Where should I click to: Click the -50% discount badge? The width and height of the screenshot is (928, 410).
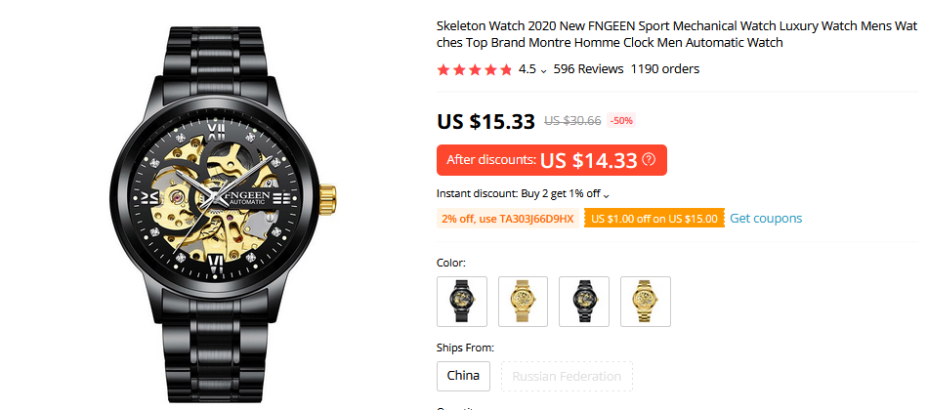[621, 121]
